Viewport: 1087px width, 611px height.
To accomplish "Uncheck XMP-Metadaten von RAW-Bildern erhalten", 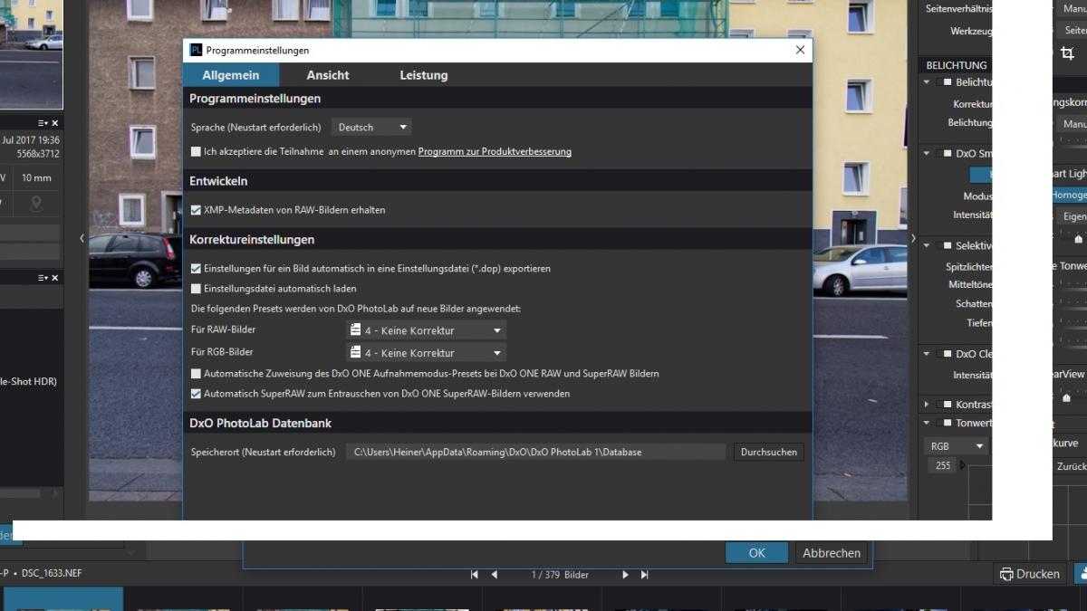I will coord(196,210).
